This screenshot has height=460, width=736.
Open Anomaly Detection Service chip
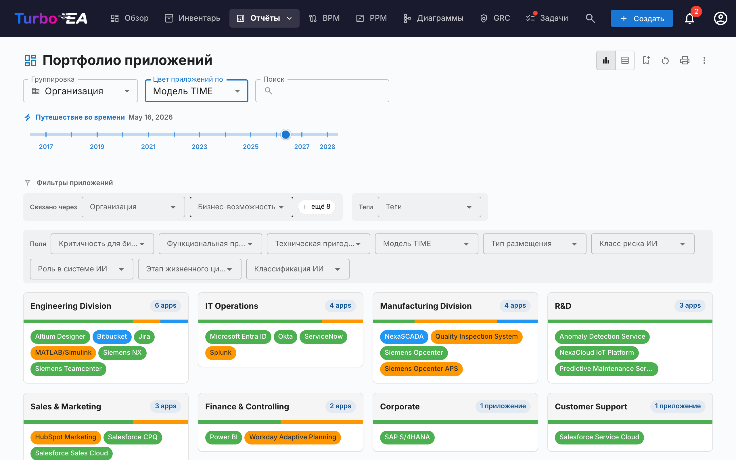coord(602,336)
